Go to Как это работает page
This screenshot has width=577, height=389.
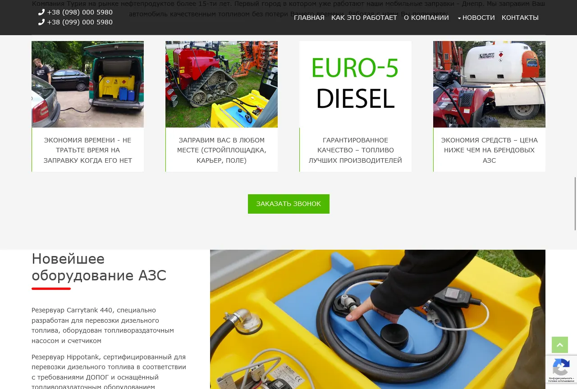pyautogui.click(x=364, y=18)
